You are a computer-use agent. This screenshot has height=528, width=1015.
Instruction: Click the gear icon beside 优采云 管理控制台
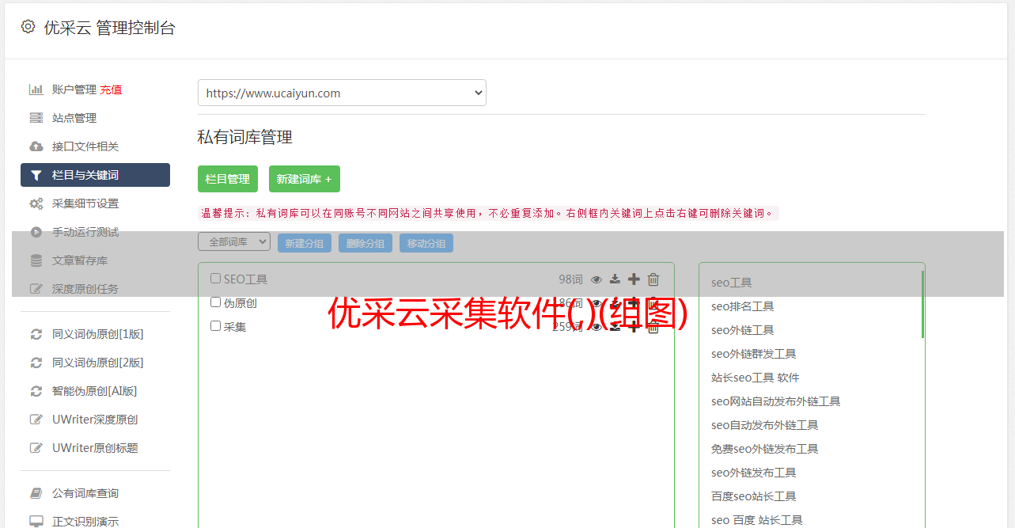click(28, 27)
